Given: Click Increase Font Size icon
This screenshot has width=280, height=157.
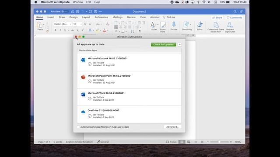Looking at the screenshot, I should (85, 24).
